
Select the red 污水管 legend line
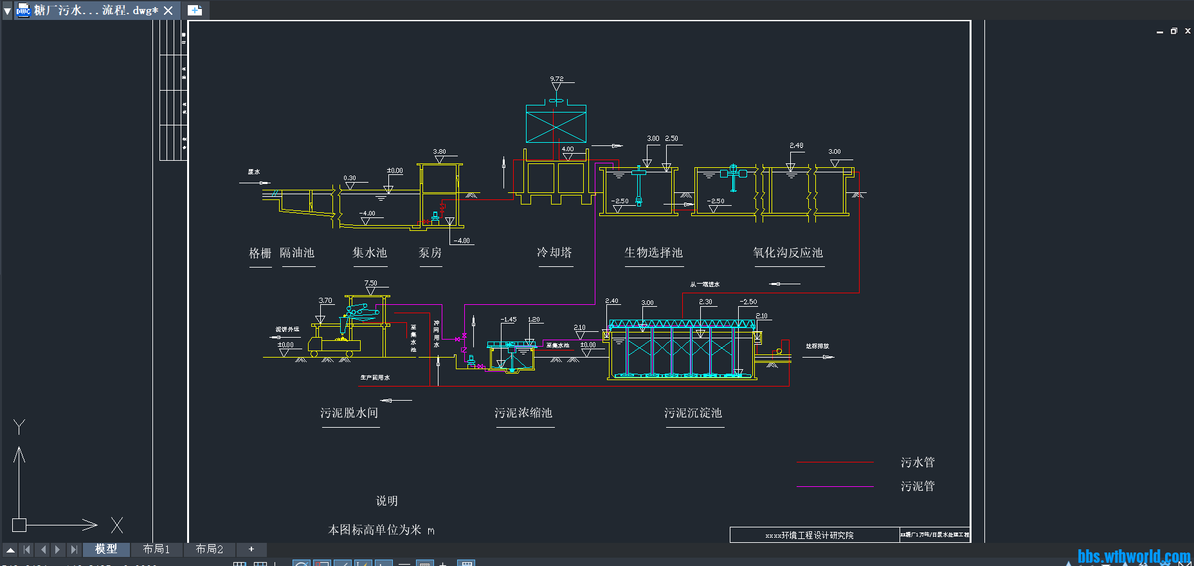[835, 462]
